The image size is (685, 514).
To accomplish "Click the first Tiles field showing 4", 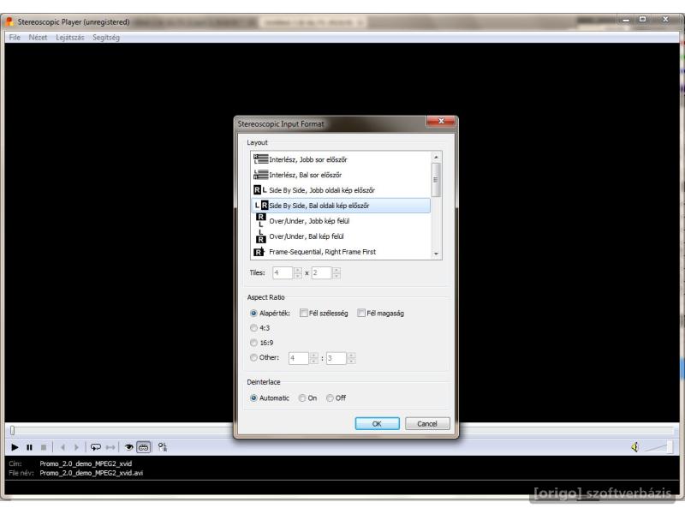I will (283, 272).
